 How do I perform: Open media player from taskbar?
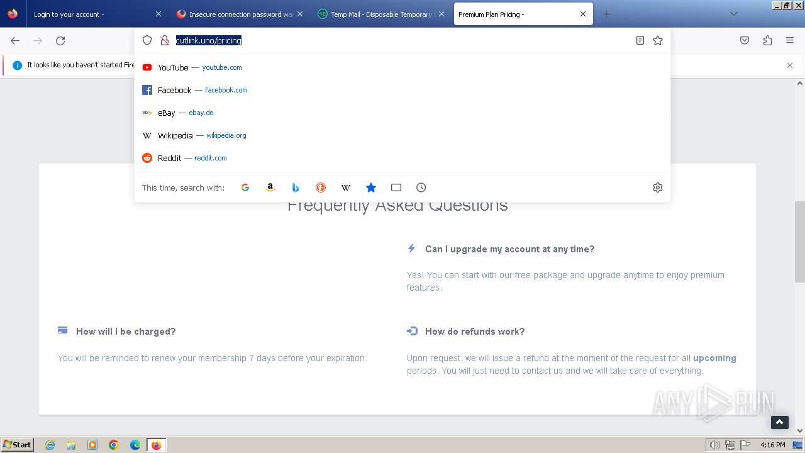pos(92,445)
